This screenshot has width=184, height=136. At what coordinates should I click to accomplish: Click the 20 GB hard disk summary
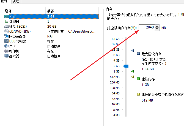52,26
